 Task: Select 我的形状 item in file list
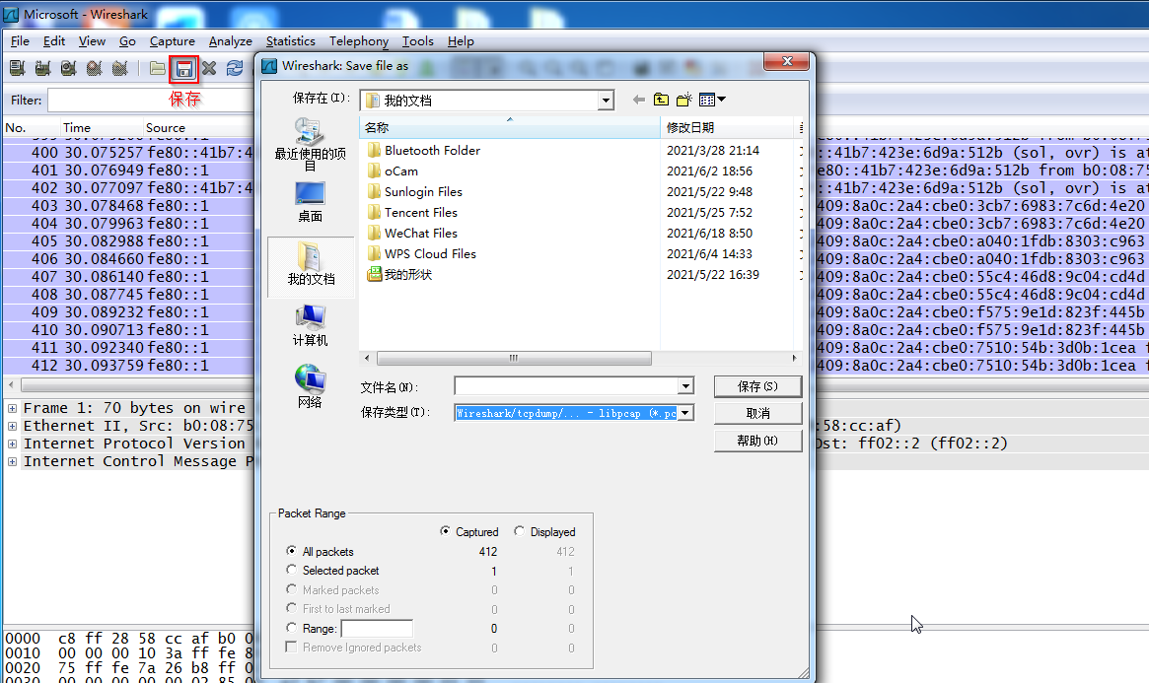[399, 275]
